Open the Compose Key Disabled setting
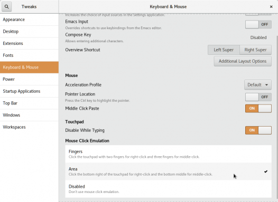 coord(258,37)
